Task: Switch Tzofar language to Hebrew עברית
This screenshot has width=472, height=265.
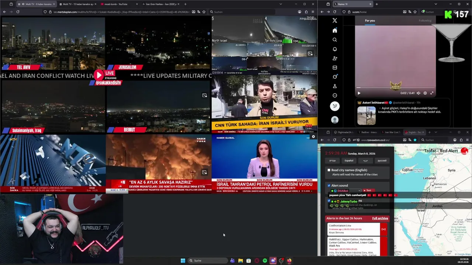Action: pos(332,160)
